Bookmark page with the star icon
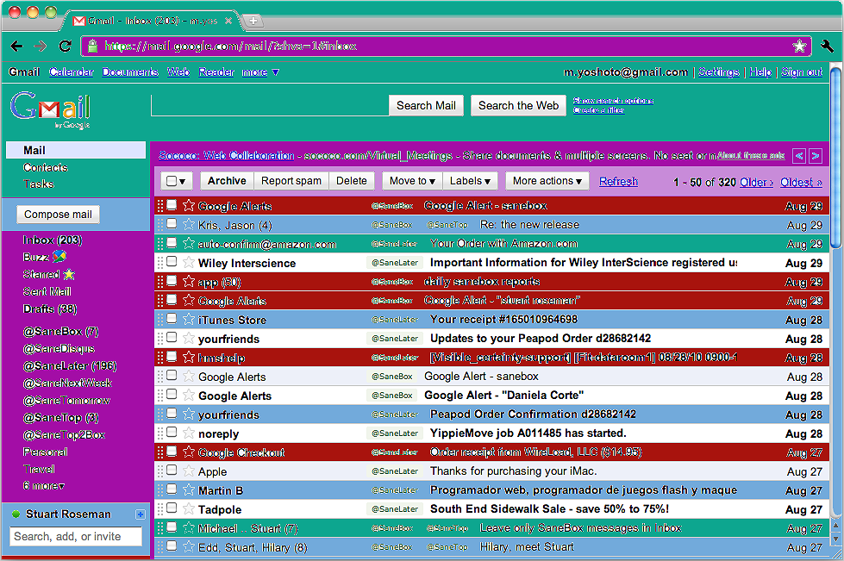This screenshot has width=844, height=561. (799, 47)
